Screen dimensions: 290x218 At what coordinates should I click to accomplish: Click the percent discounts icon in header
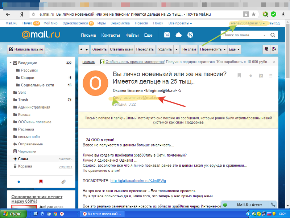tap(190, 35)
